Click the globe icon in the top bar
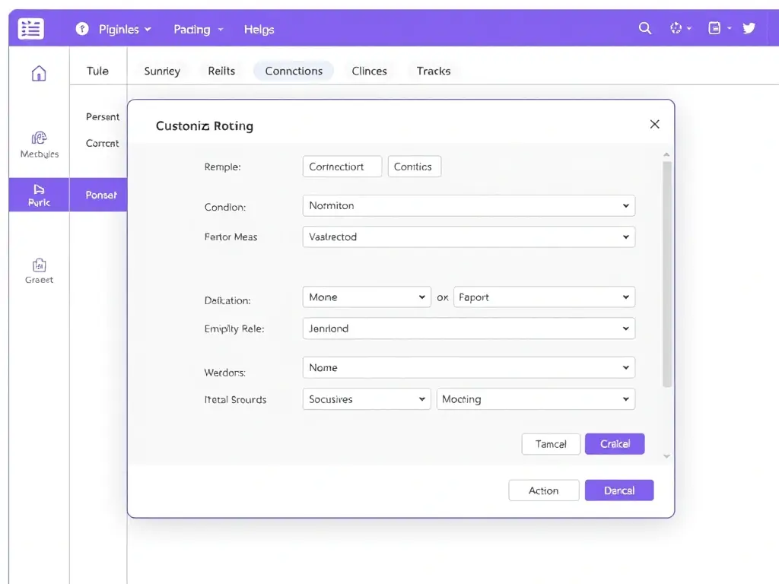779x584 pixels. [676, 28]
